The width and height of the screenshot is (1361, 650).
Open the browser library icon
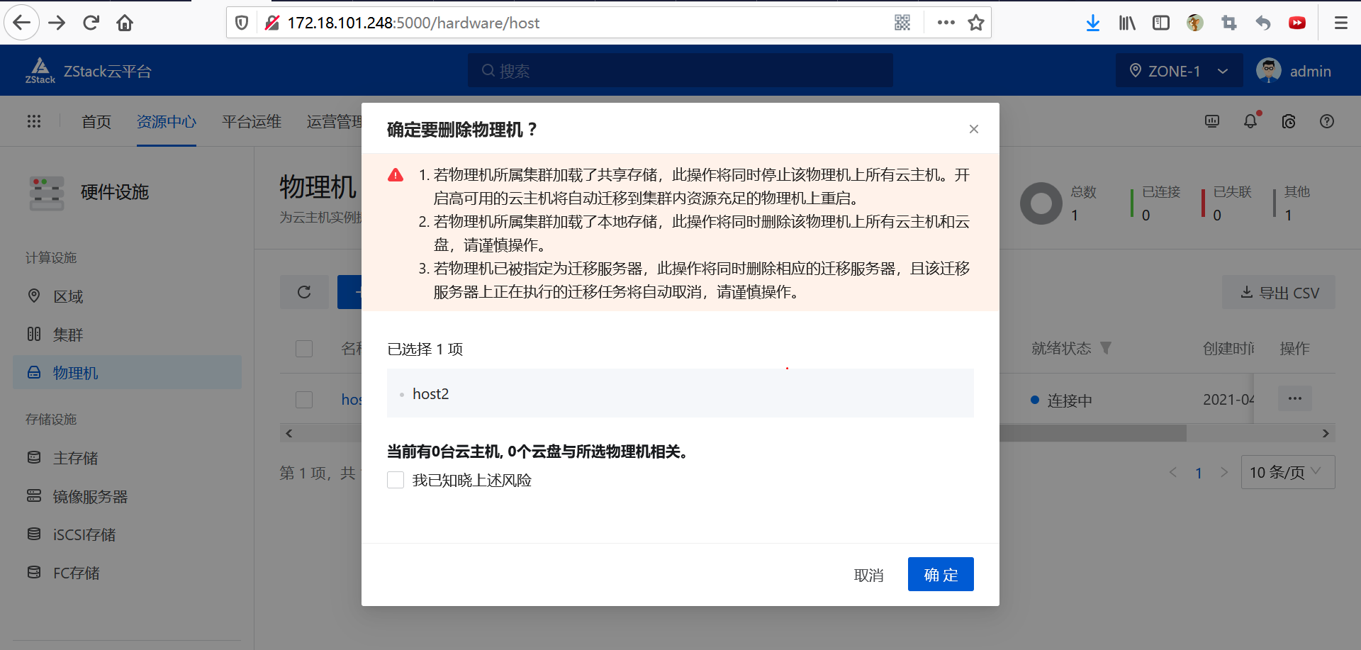tap(1127, 23)
